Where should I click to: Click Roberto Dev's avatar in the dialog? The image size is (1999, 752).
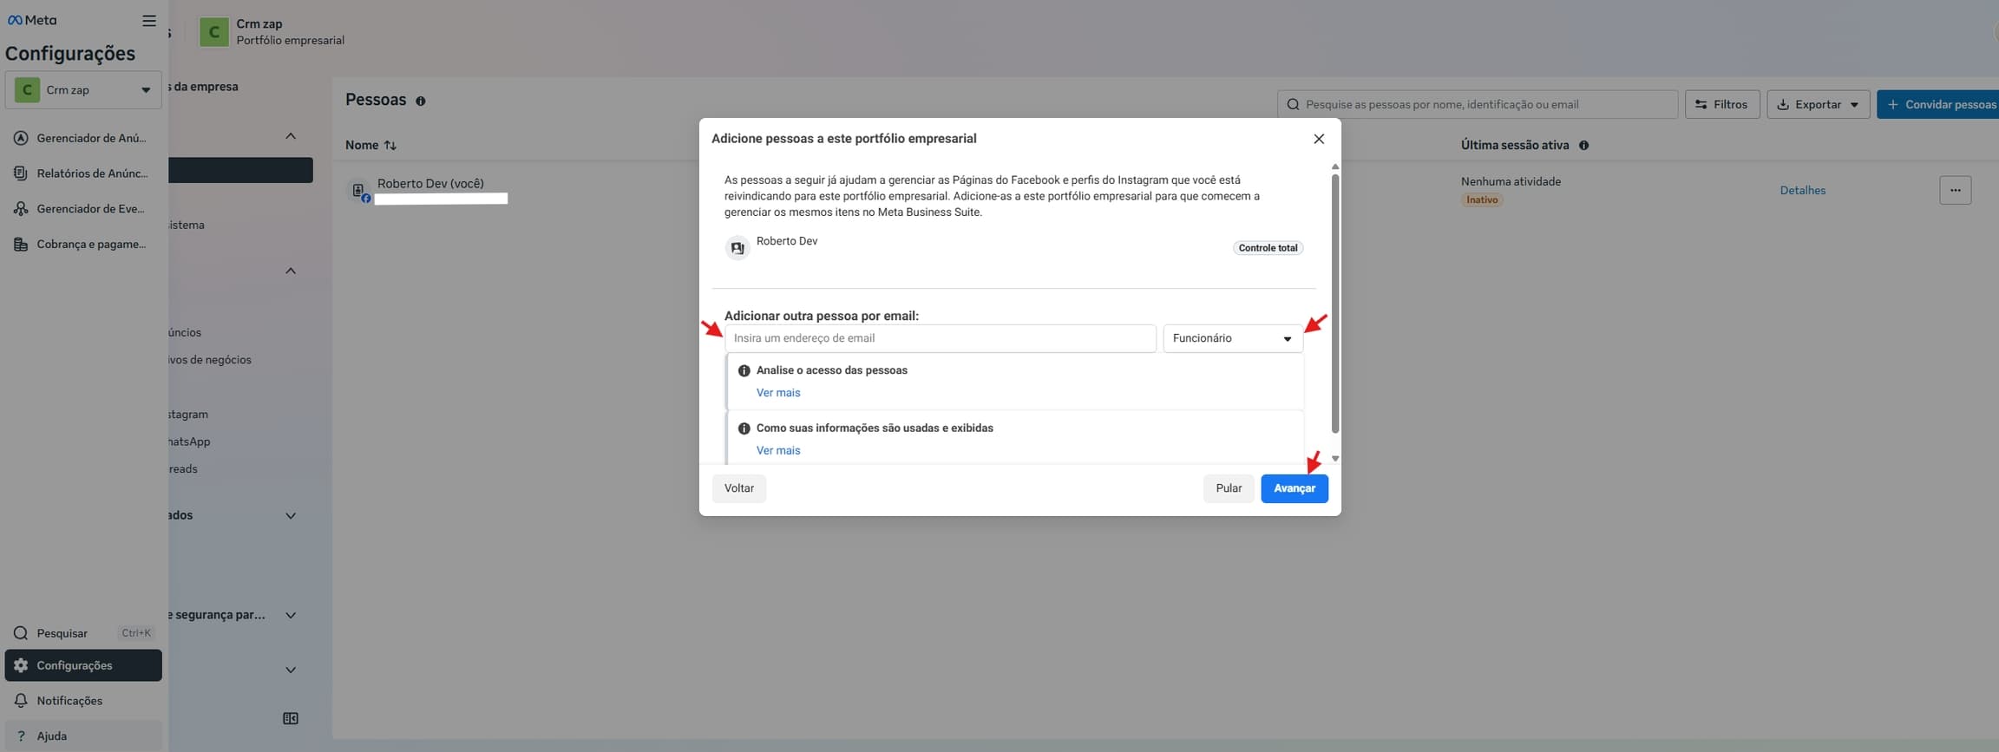tap(737, 248)
